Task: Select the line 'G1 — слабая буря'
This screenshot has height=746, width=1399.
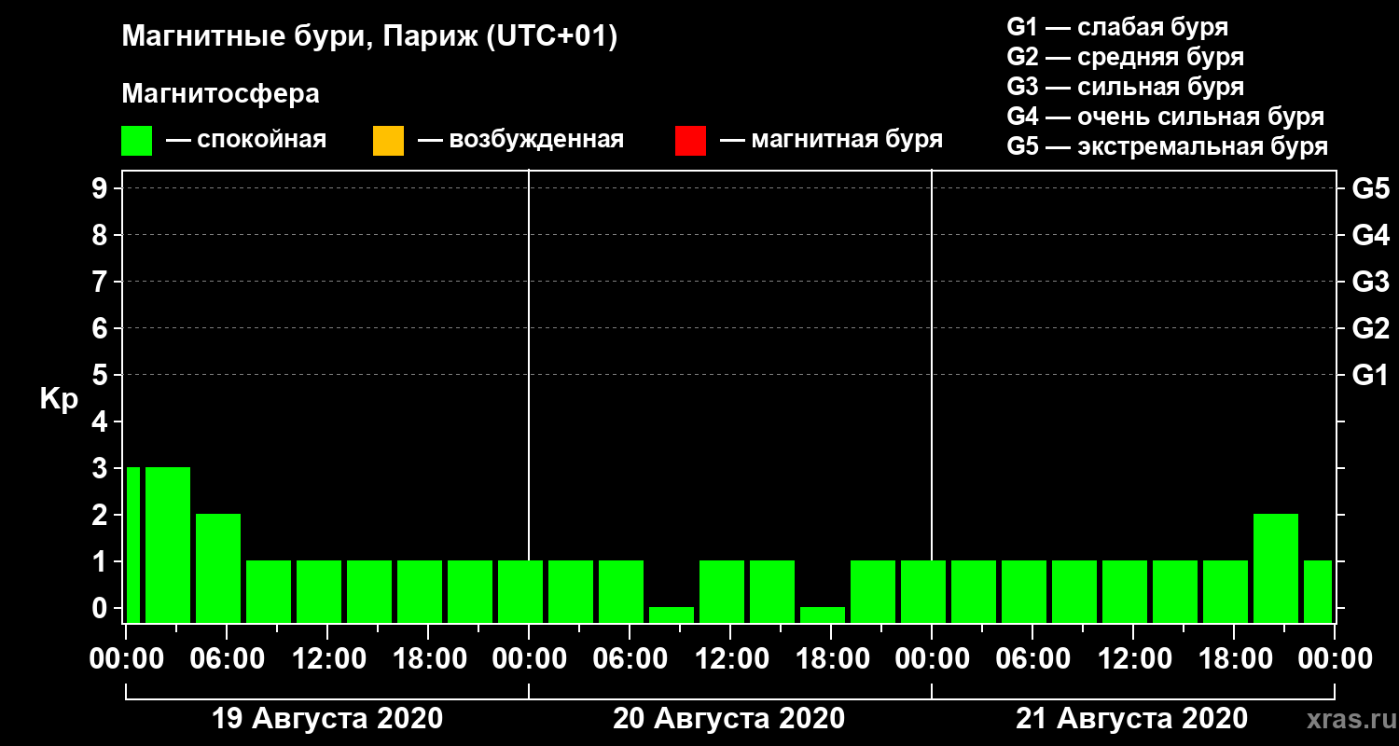Action: [1117, 27]
